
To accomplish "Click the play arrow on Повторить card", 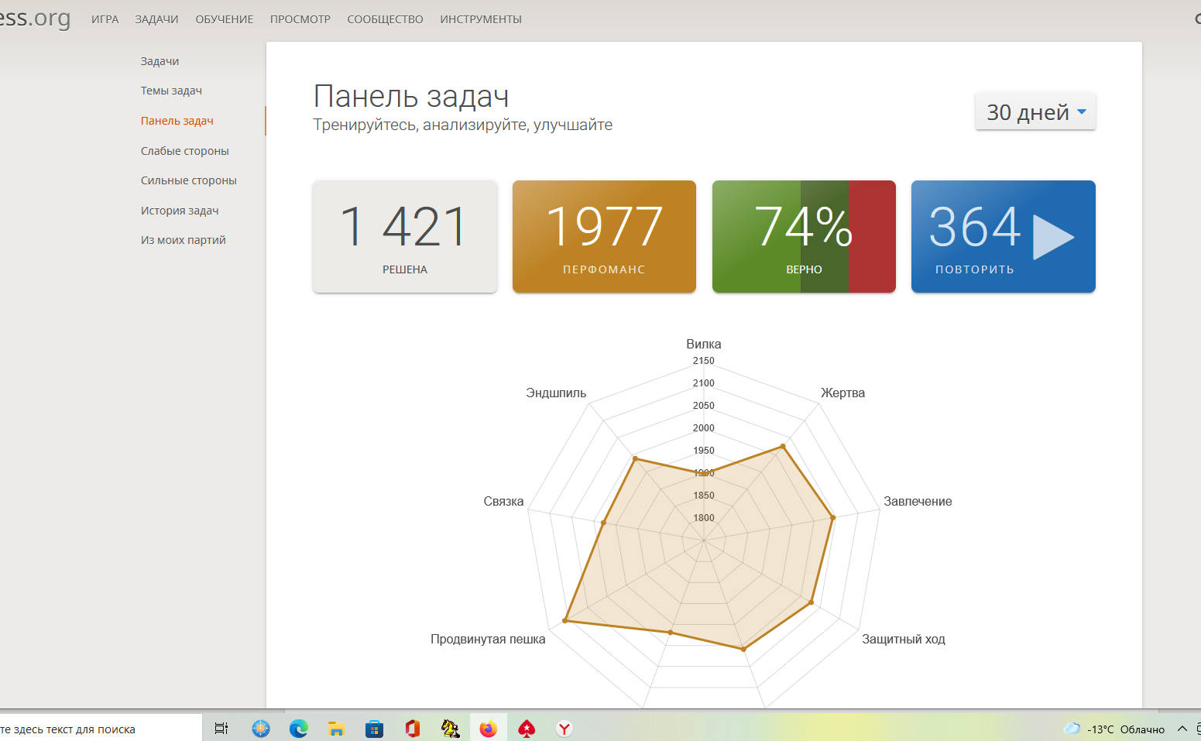I will coord(1053,237).
